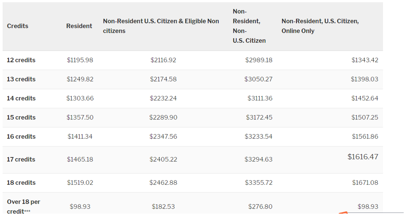The image size is (404, 214).
Task: Click the 15 credits row label
Action: point(21,117)
